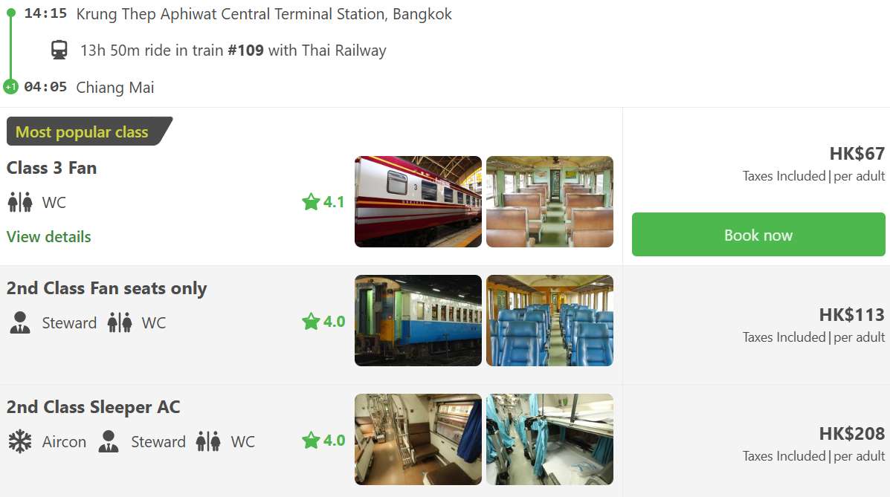Click Steward icon in 2nd Class Fan row

20,322
